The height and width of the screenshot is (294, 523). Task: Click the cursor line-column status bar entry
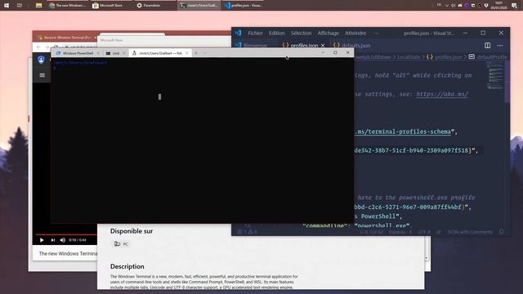[371, 232]
